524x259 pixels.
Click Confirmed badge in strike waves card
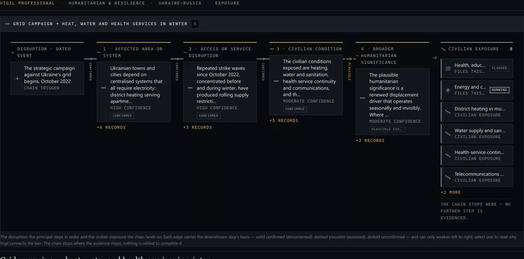208,116
